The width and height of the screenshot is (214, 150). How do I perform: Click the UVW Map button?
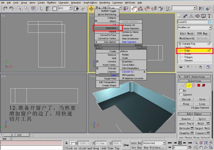[202, 33]
